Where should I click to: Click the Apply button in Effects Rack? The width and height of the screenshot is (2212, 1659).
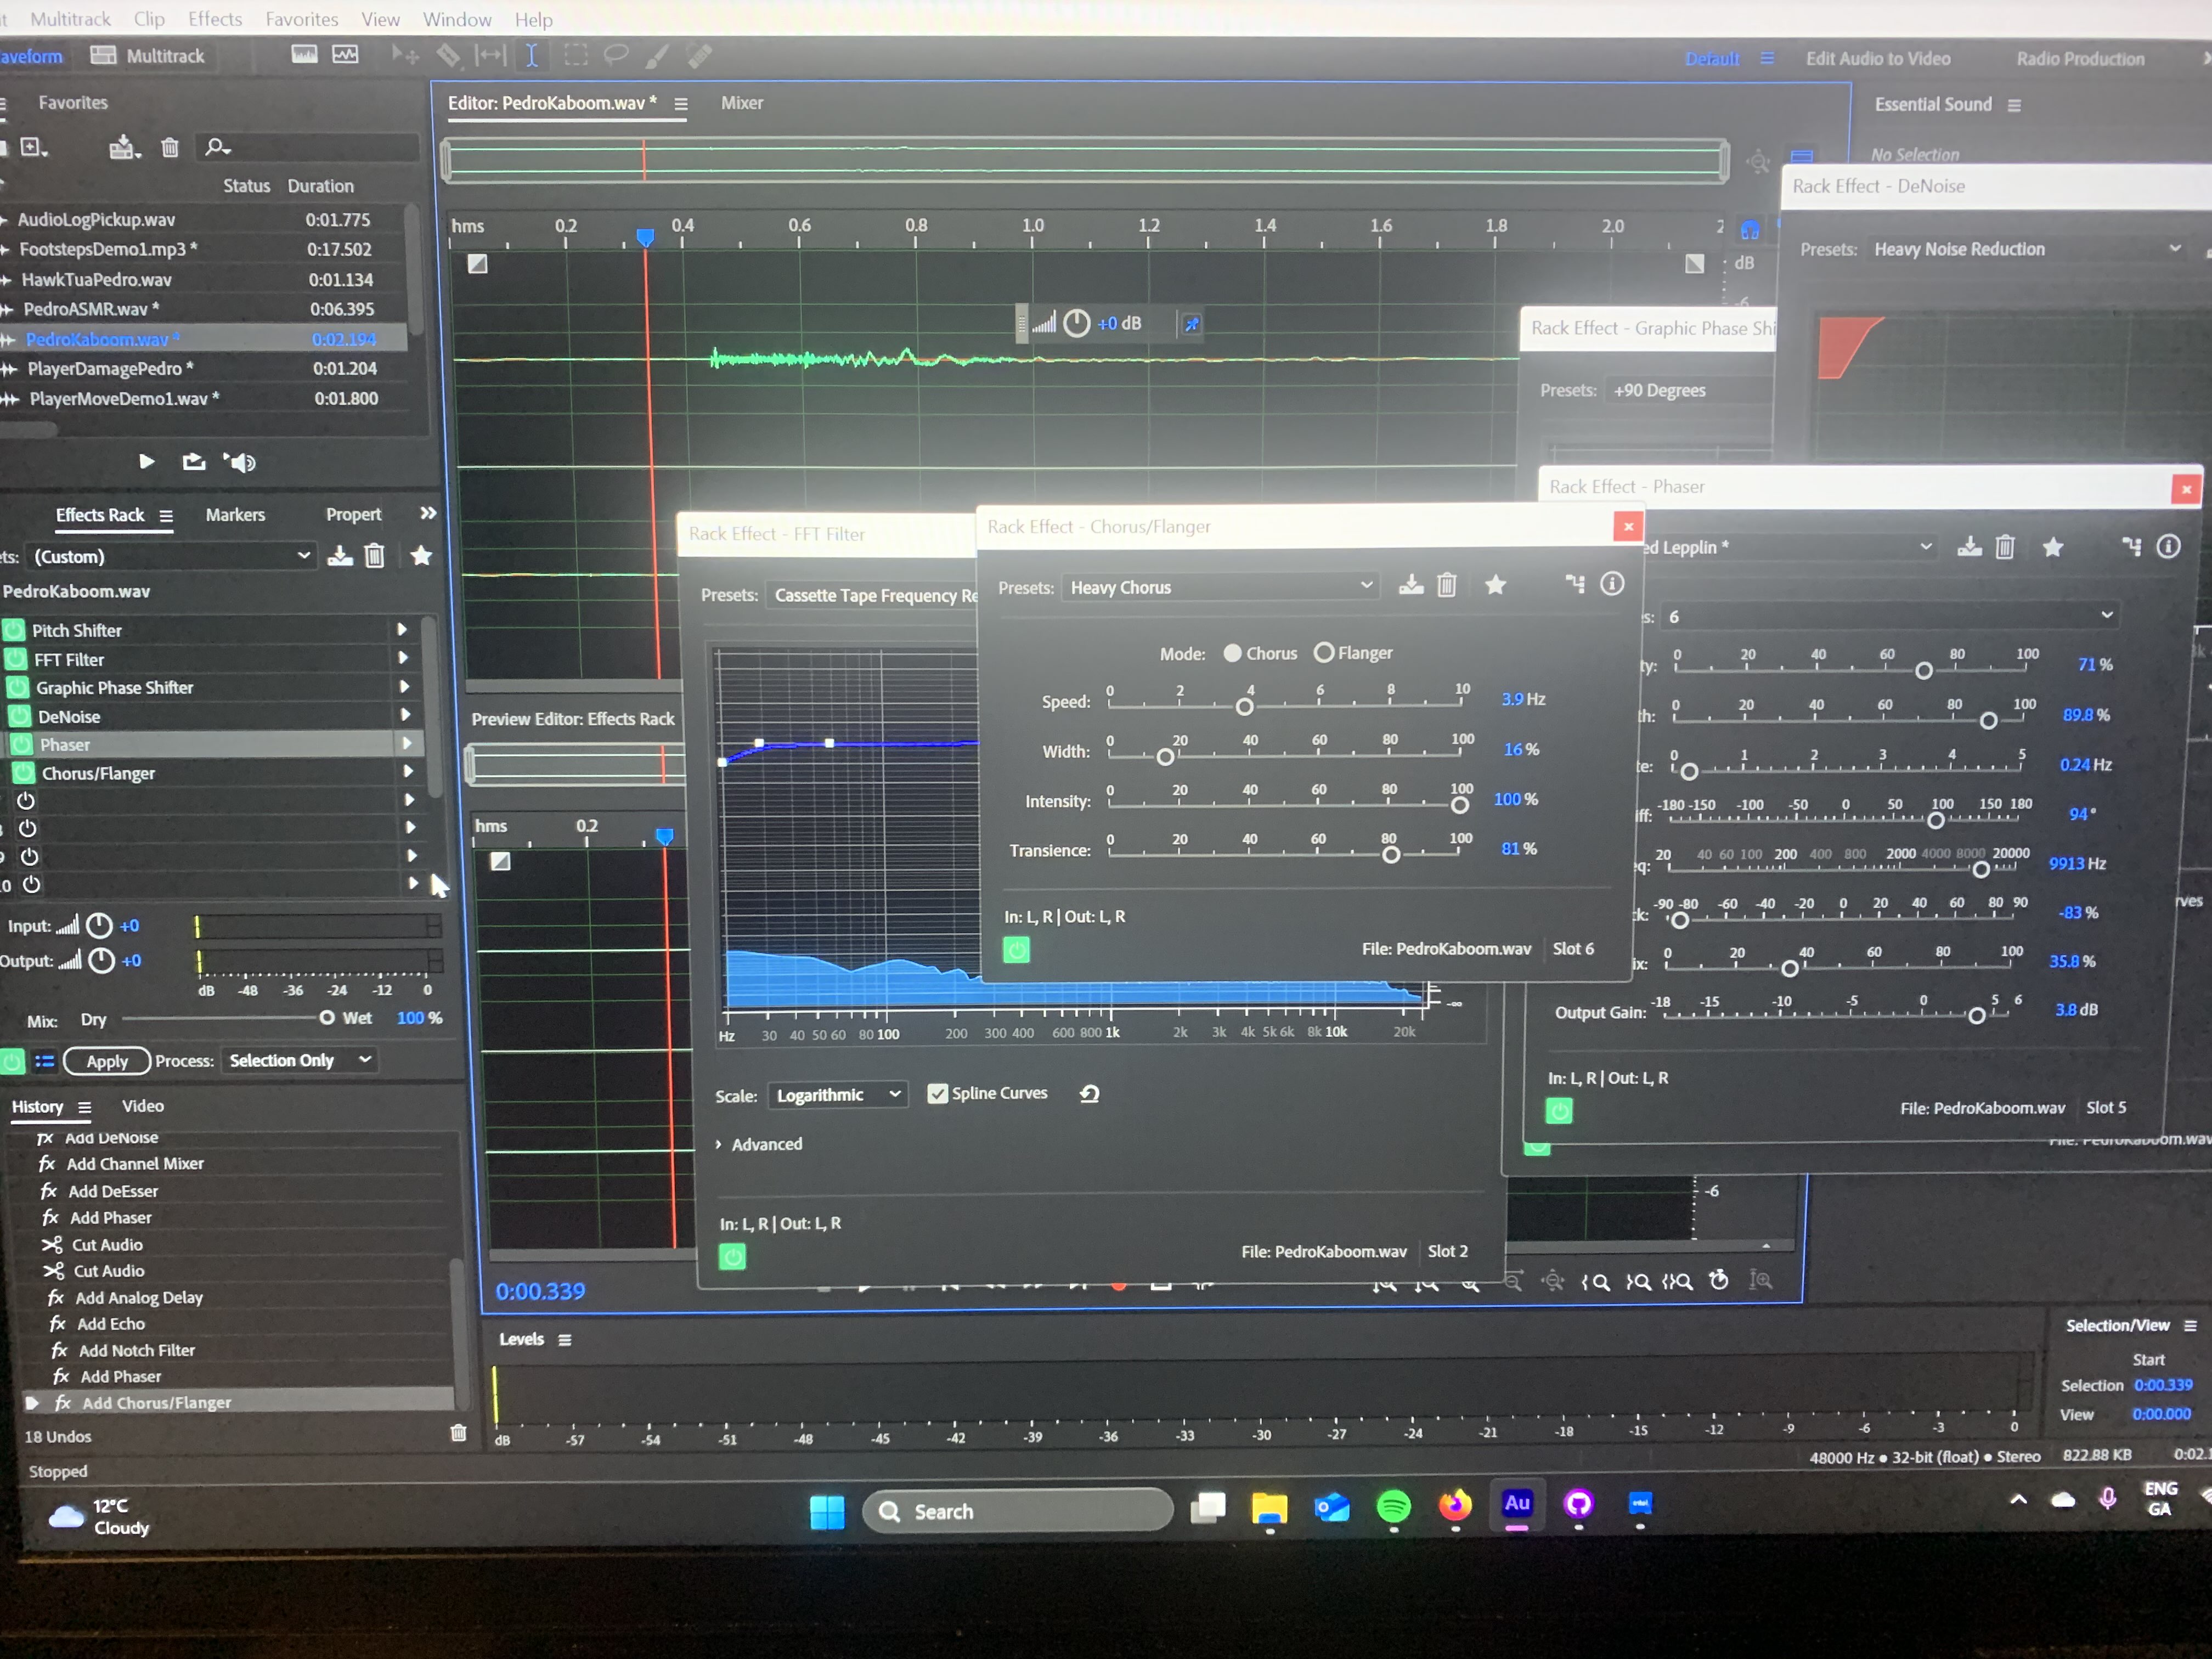(x=107, y=1061)
